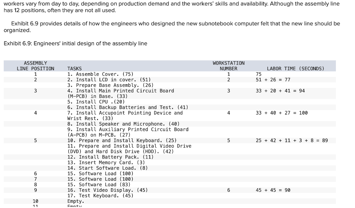The height and width of the screenshot is (208, 355).
Task: Click workstation number '6' cell
Action: pos(228,190)
